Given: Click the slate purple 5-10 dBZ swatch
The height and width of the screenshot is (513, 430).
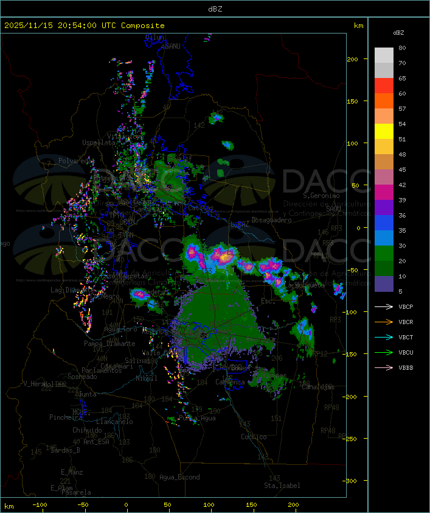Looking at the screenshot, I should [384, 284].
